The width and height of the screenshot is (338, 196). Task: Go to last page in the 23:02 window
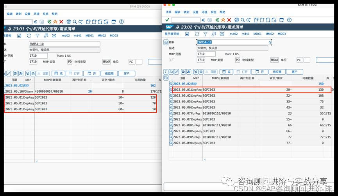click(274, 20)
